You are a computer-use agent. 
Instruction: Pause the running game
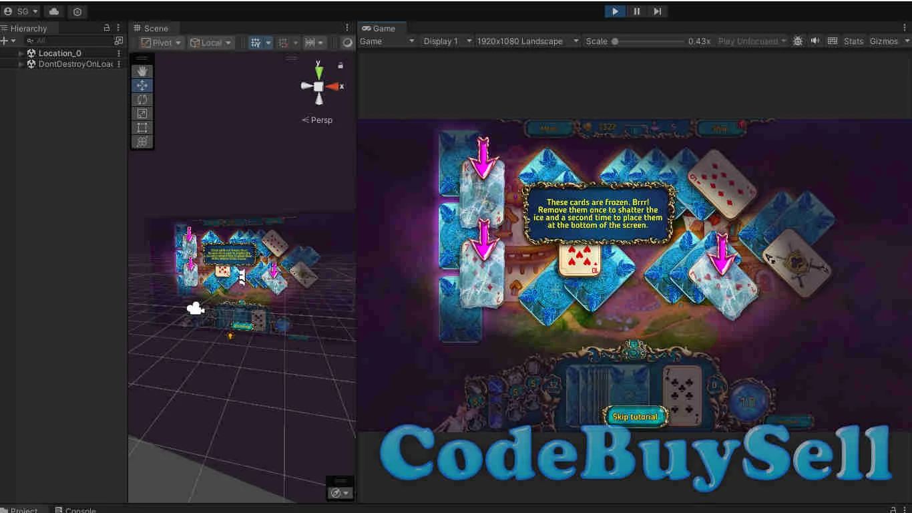pyautogui.click(x=636, y=11)
